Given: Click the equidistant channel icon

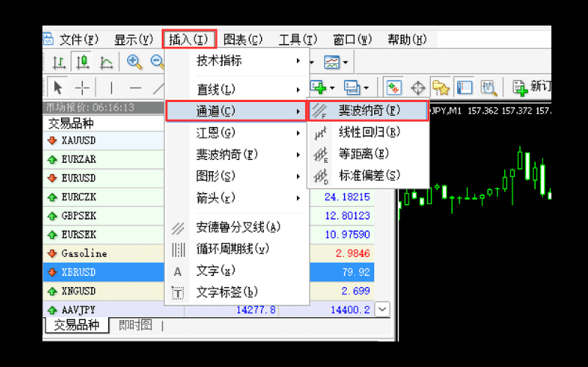Looking at the screenshot, I should tap(320, 154).
